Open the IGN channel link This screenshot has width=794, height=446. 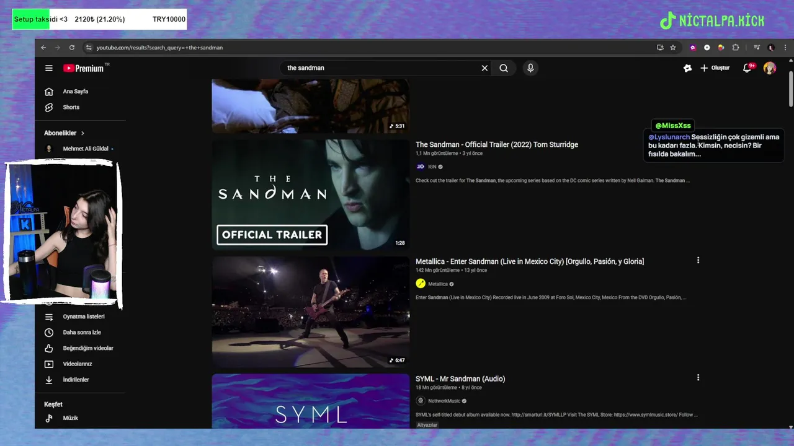point(432,167)
